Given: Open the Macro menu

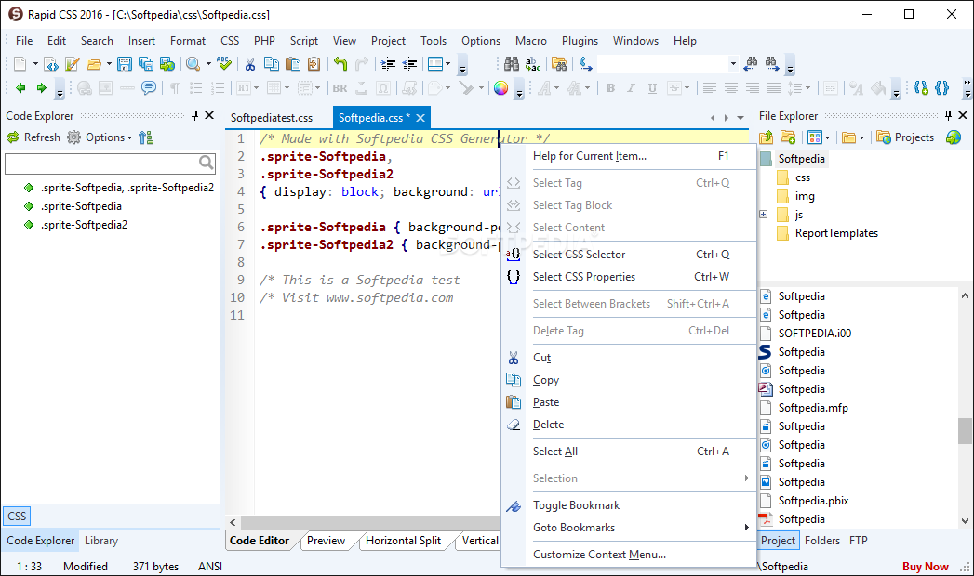Looking at the screenshot, I should pos(531,41).
